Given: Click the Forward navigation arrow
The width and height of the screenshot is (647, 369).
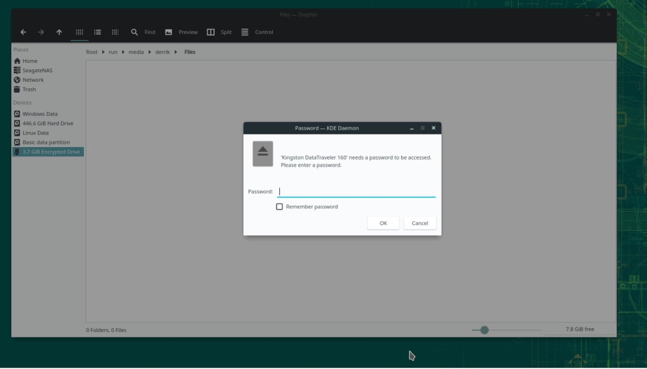Looking at the screenshot, I should 40,32.
